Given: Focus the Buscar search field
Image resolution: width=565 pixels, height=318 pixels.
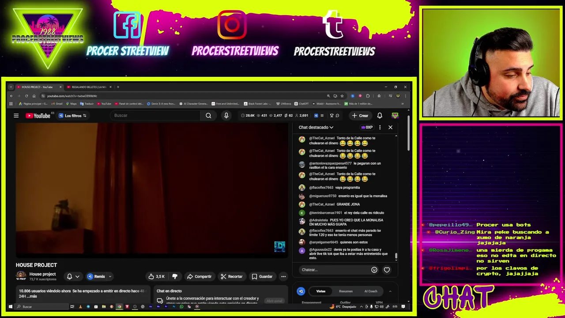Looking at the screenshot, I should pyautogui.click(x=156, y=116).
